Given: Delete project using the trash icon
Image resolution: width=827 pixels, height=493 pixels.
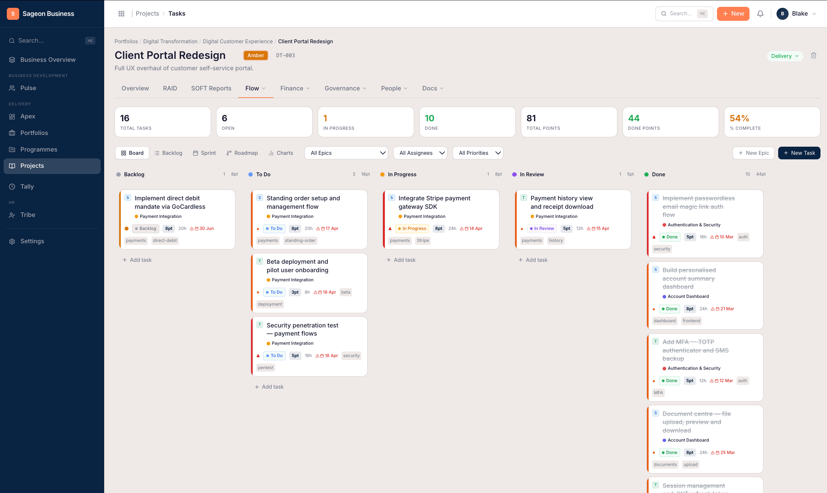Looking at the screenshot, I should (813, 56).
